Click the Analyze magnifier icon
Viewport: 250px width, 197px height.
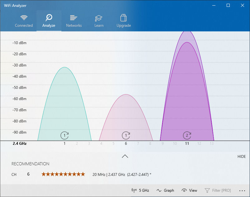(49, 17)
